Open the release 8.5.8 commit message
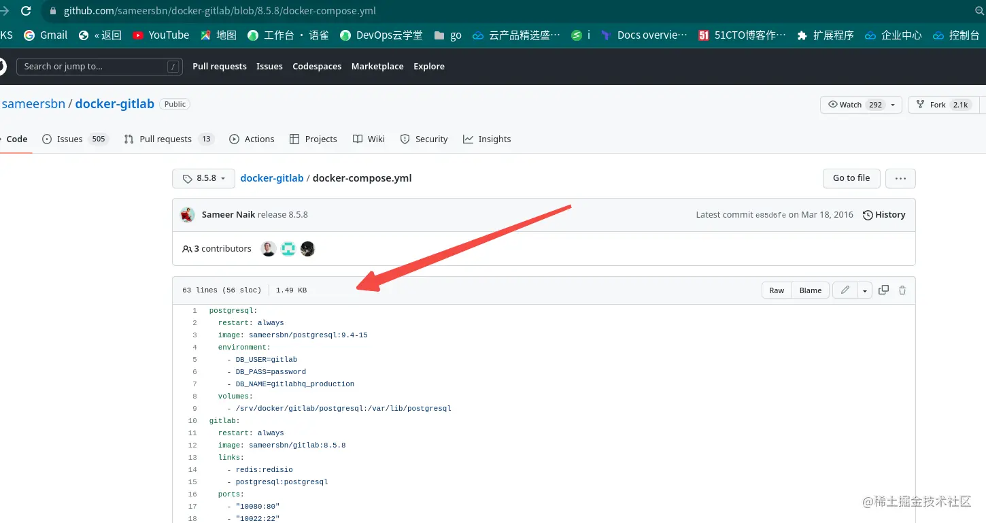Viewport: 986px width, 523px height. pos(283,215)
